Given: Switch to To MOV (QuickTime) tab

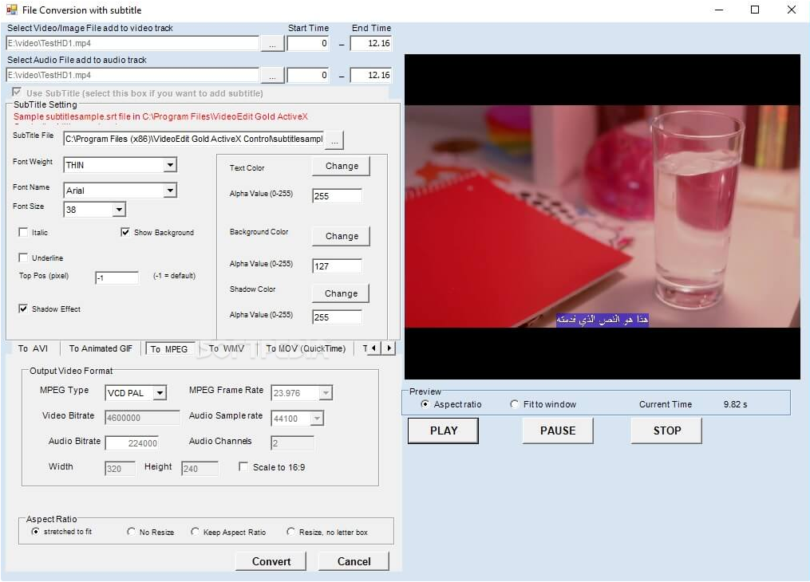Looking at the screenshot, I should 306,348.
